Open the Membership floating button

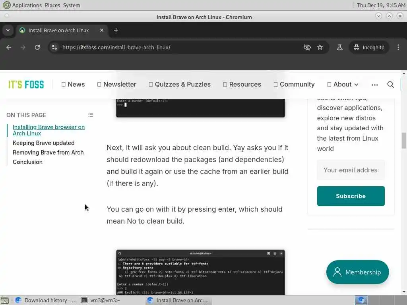point(358,272)
